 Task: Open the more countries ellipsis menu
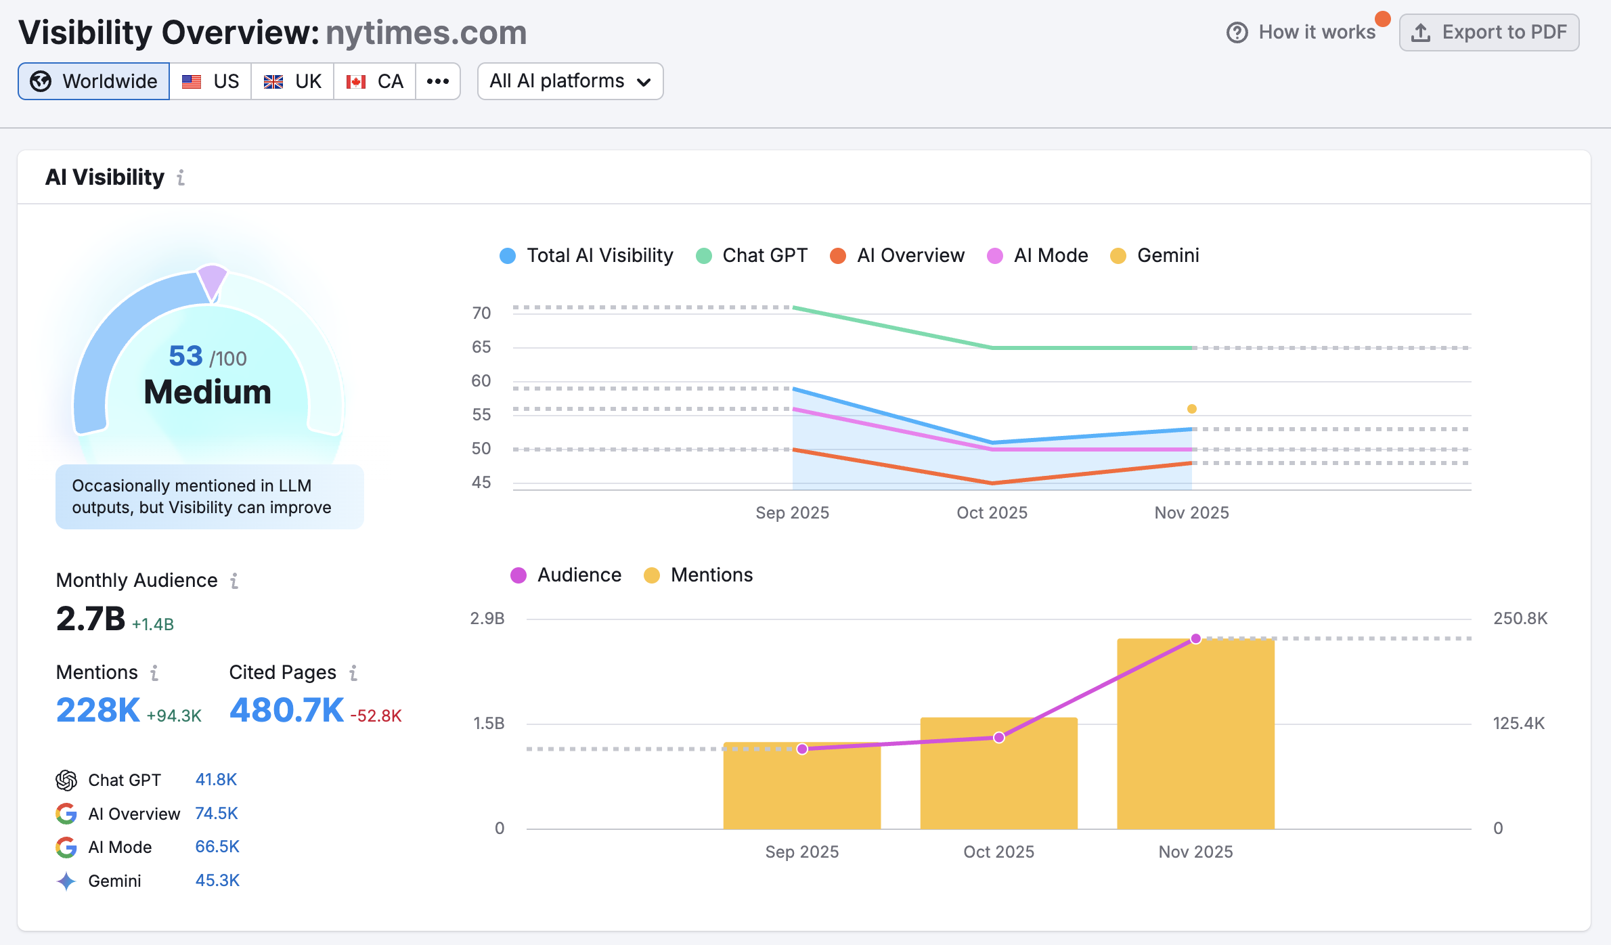point(438,81)
